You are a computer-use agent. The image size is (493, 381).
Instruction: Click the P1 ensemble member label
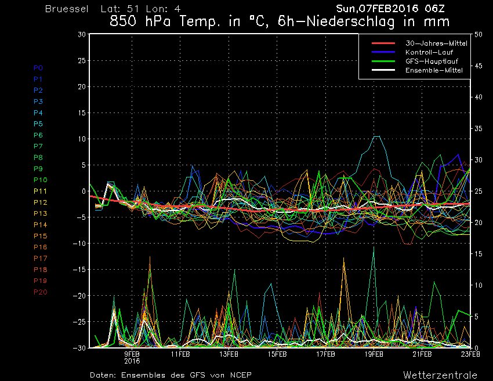[38, 79]
